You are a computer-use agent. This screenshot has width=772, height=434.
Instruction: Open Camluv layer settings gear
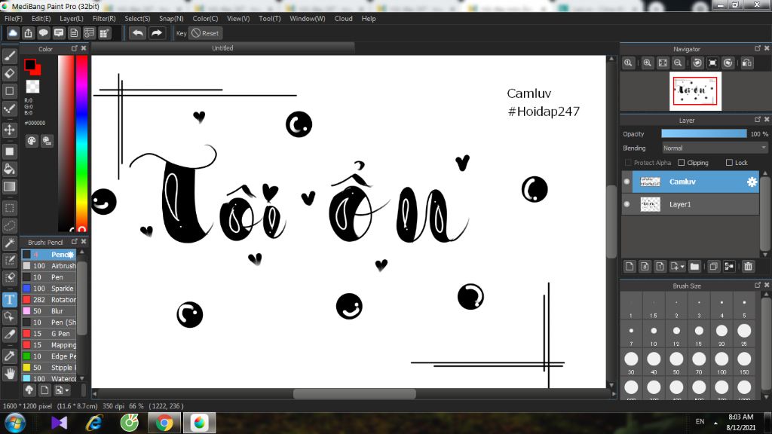point(752,182)
